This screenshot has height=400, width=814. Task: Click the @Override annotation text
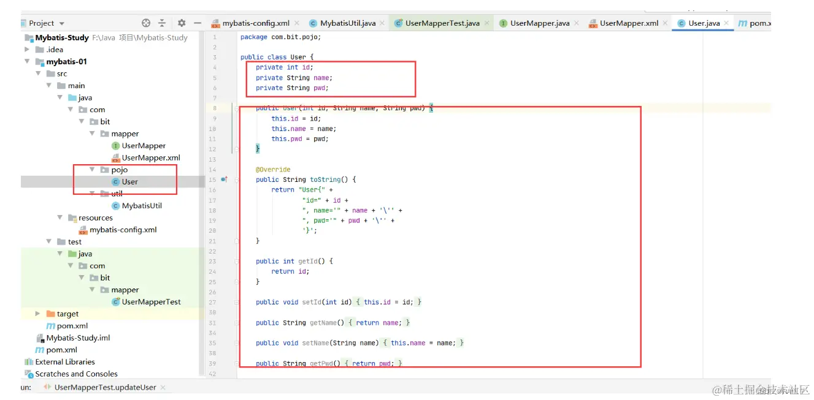tap(273, 169)
